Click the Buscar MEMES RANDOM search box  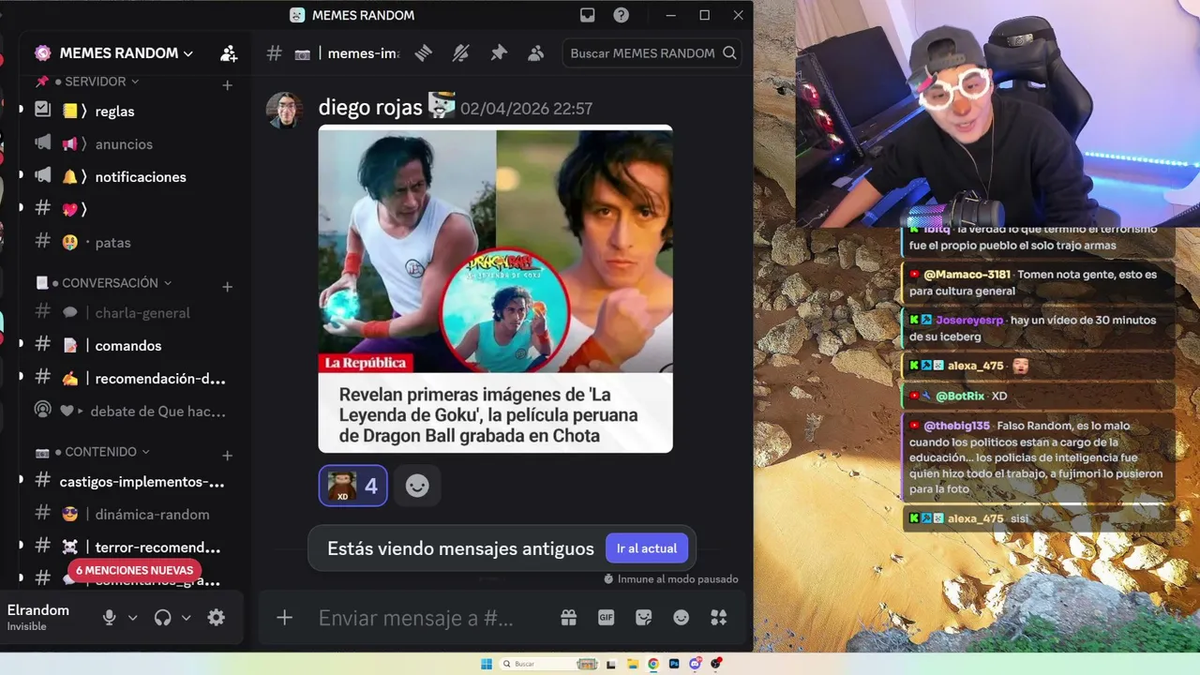coord(652,53)
